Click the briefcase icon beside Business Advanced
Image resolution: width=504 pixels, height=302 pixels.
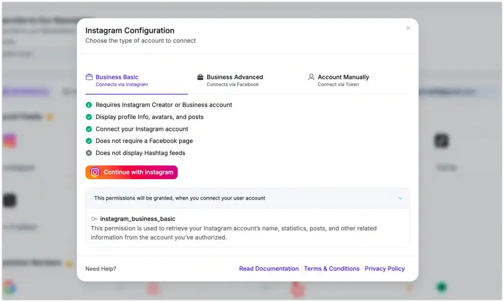point(200,77)
